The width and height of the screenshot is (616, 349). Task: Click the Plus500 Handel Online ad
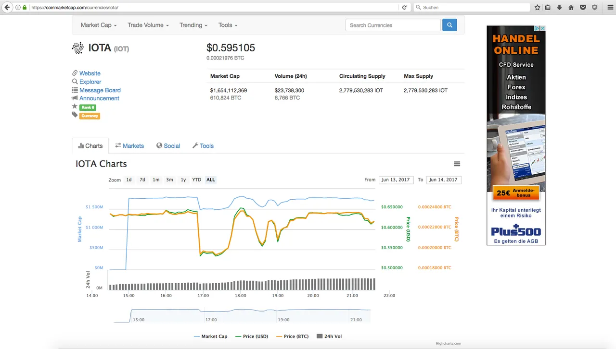click(516, 135)
